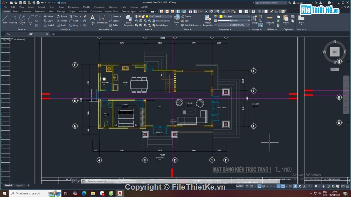Activate the Rotate command

click(62, 16)
